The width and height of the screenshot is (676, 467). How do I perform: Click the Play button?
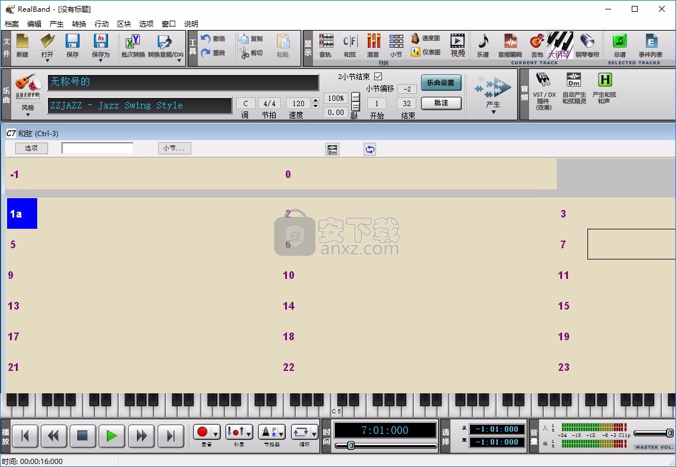coord(112,436)
